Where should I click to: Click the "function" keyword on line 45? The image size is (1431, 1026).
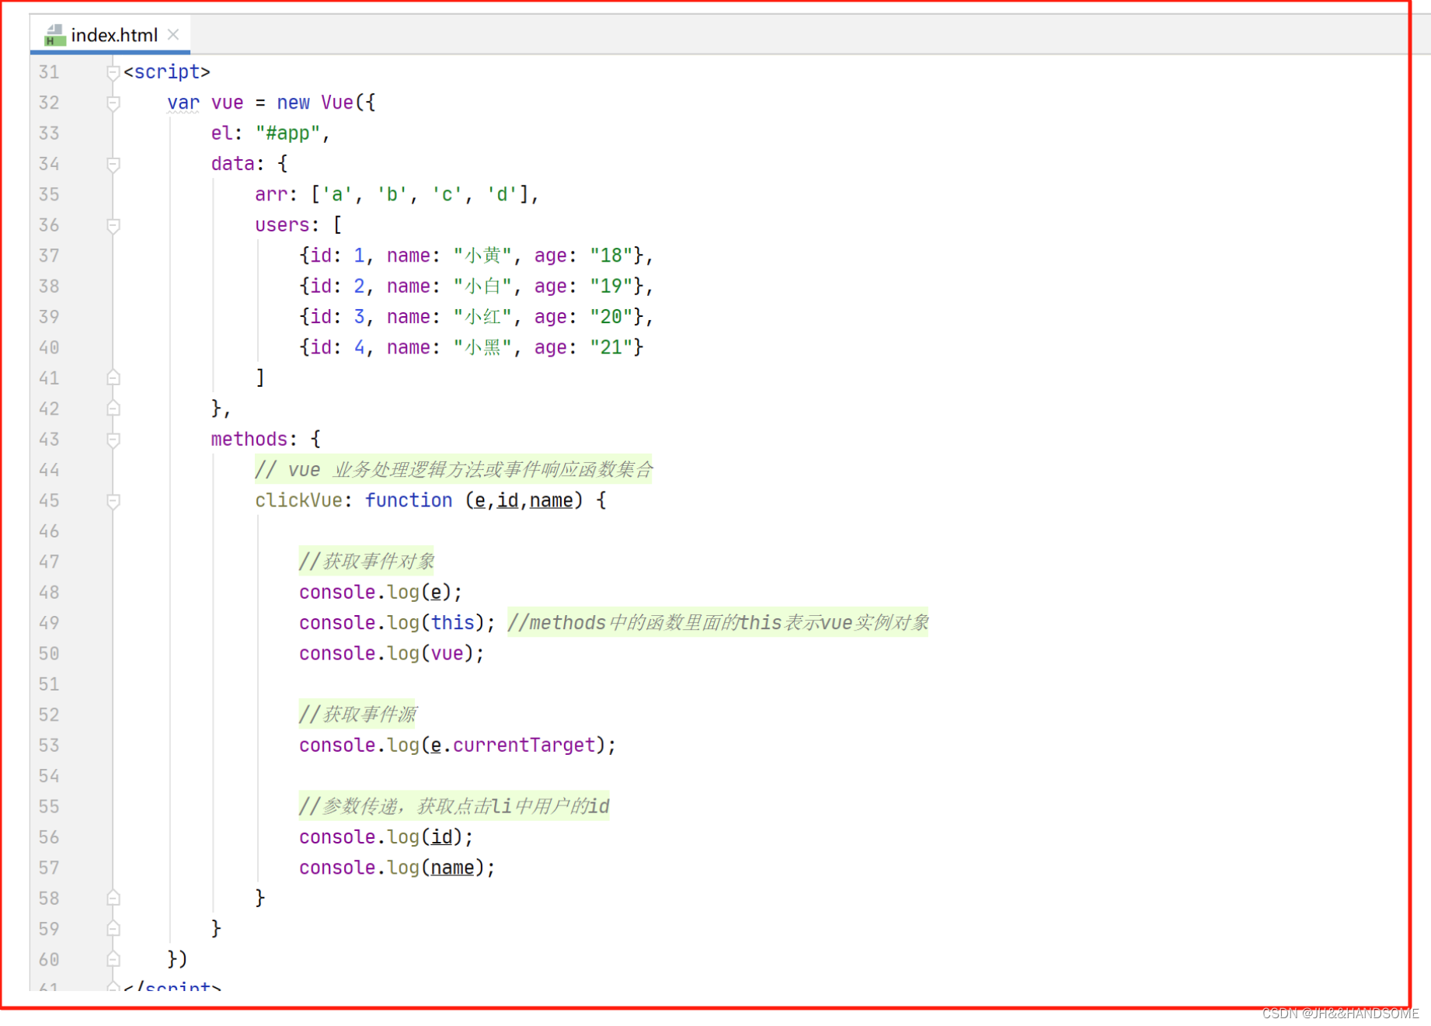[x=409, y=501]
